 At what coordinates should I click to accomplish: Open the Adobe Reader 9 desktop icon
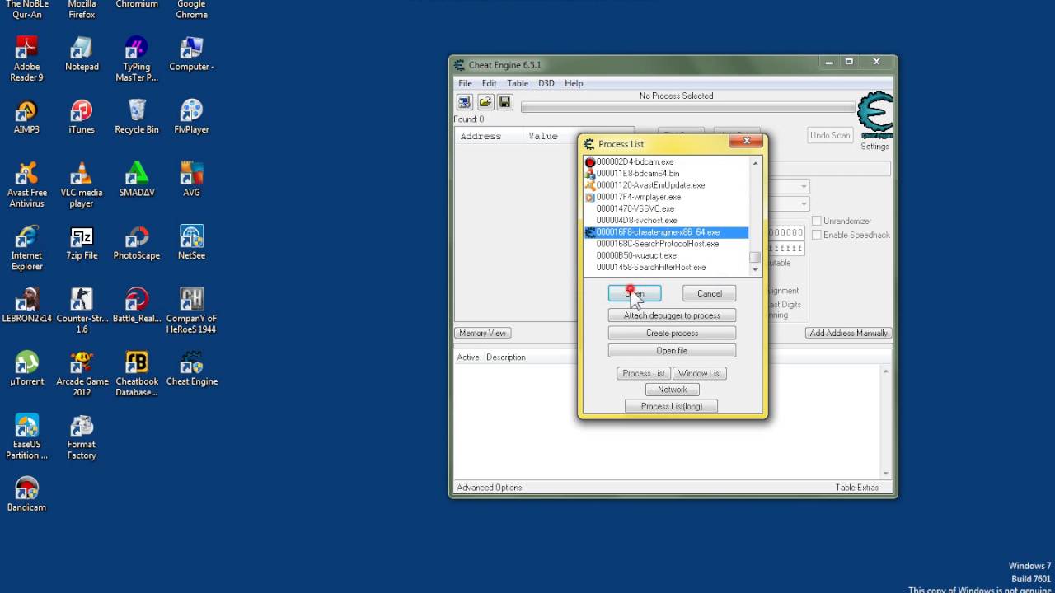pos(26,58)
